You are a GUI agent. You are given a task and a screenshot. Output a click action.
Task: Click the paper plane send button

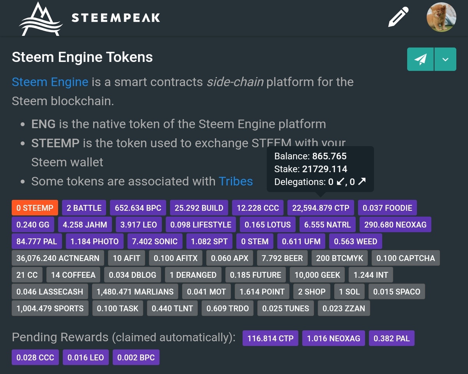tap(420, 59)
